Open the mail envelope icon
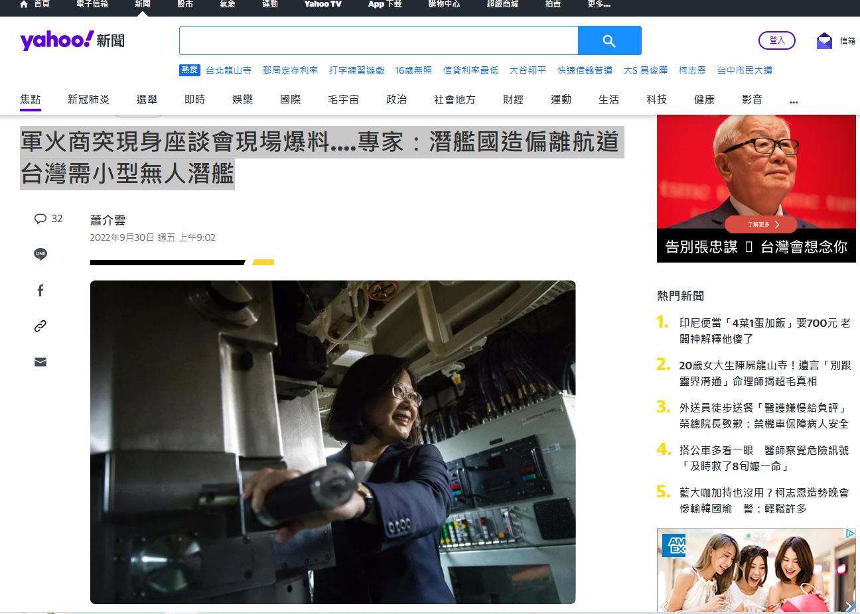 (824, 40)
